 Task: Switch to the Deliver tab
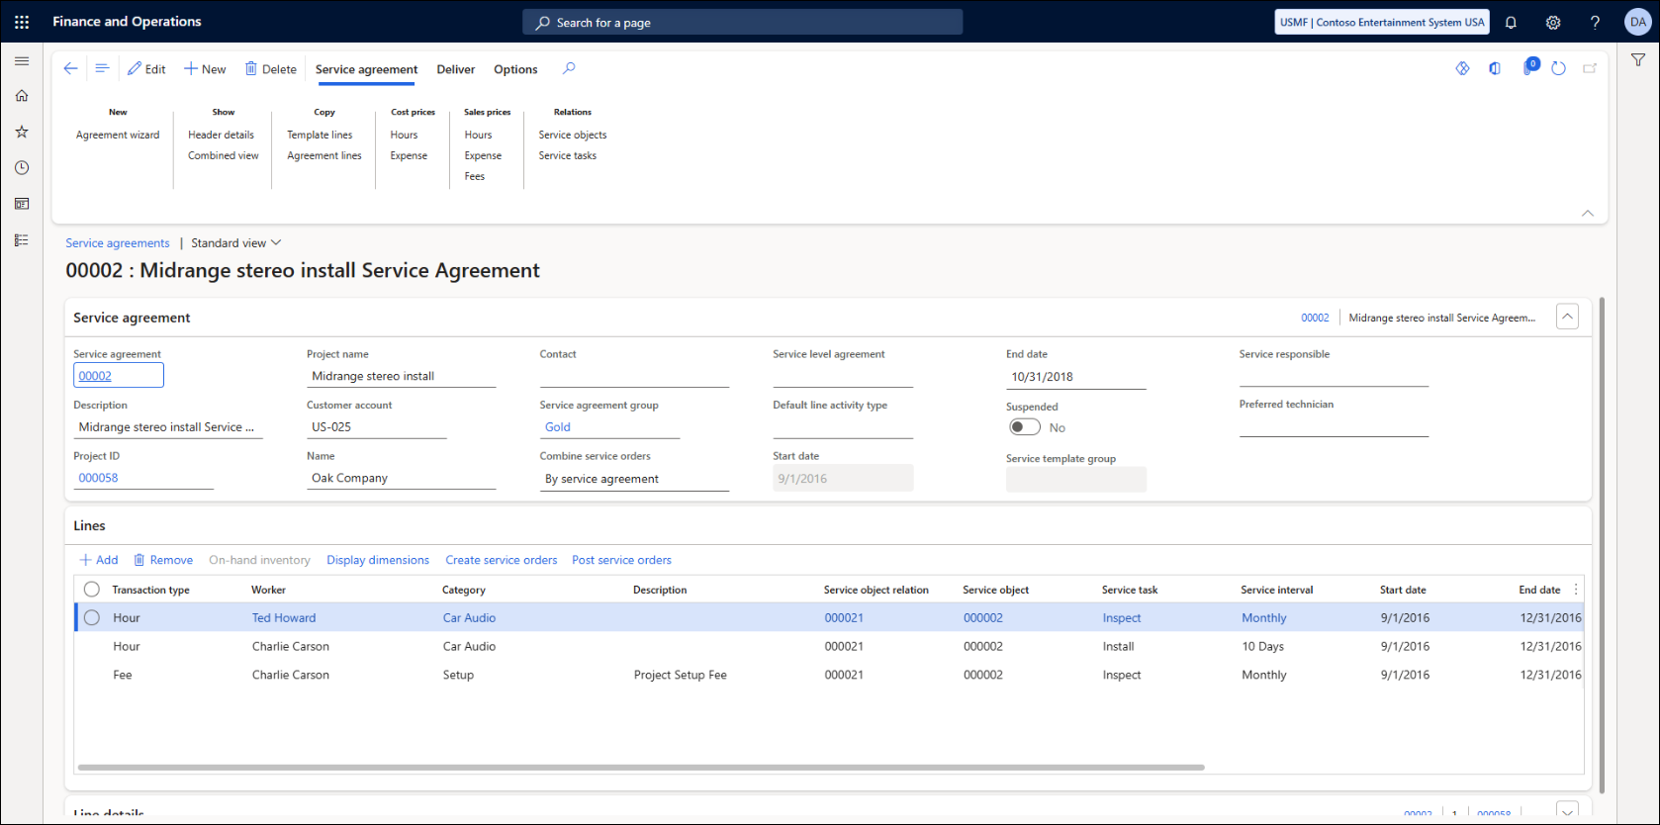coord(456,69)
